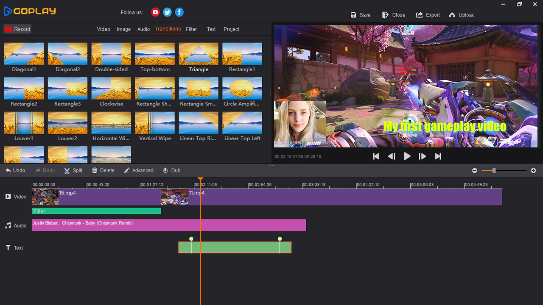The height and width of the screenshot is (305, 543).
Task: Click the zoom in plus icon on timeline
Action: point(534,170)
